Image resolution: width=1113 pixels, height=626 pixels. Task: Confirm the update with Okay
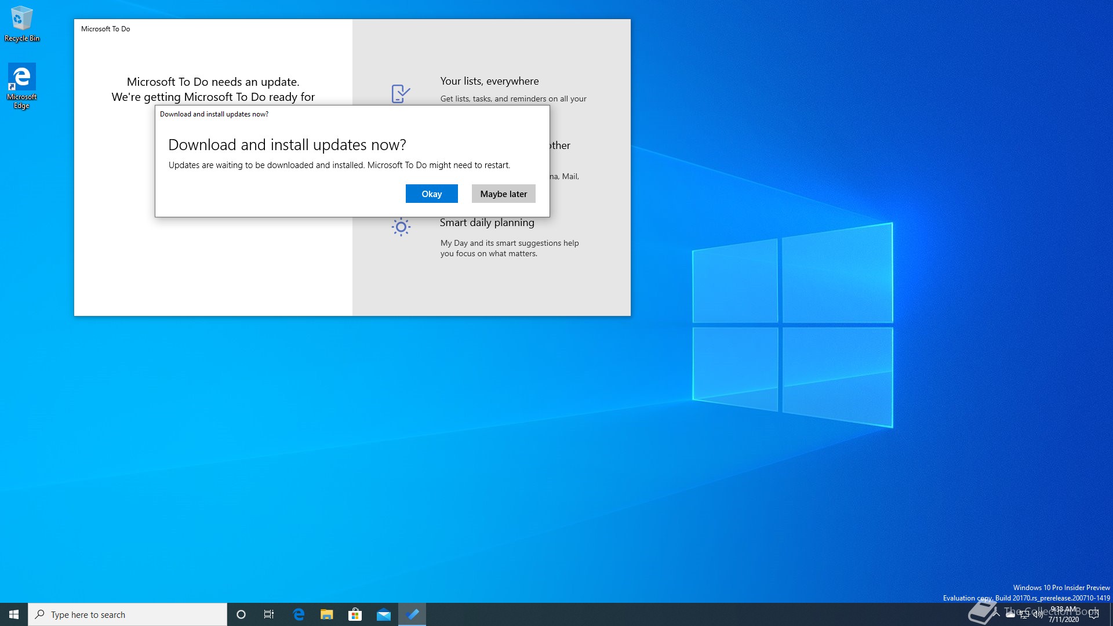click(431, 194)
